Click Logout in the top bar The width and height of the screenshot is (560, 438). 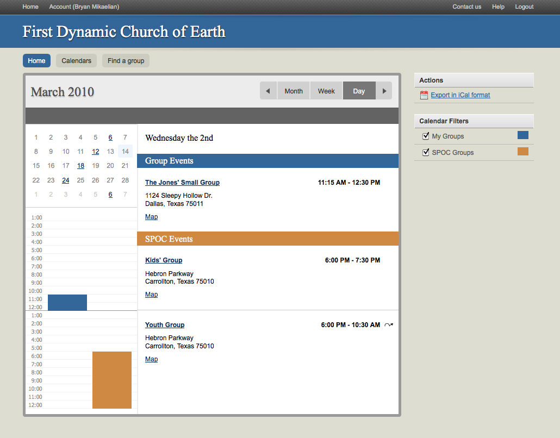524,7
